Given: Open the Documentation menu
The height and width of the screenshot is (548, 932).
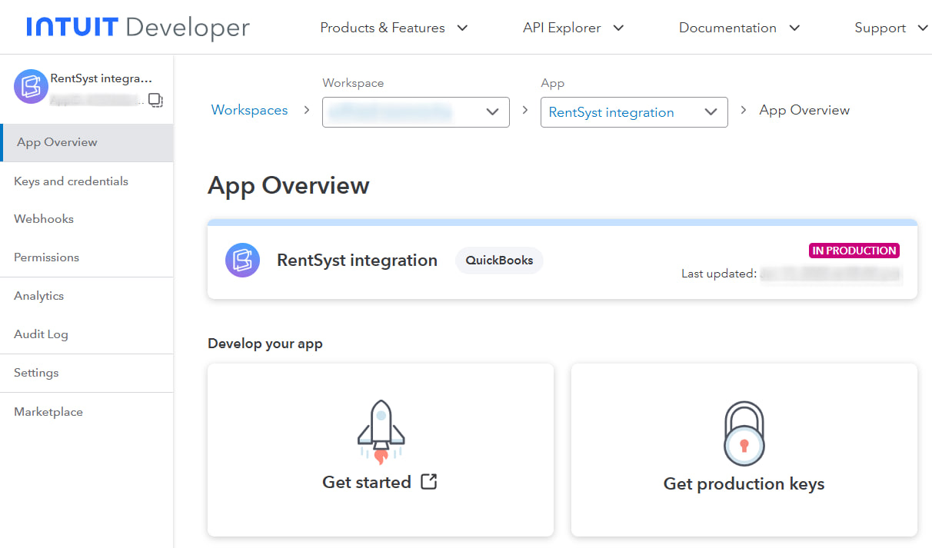Looking at the screenshot, I should tap(739, 28).
